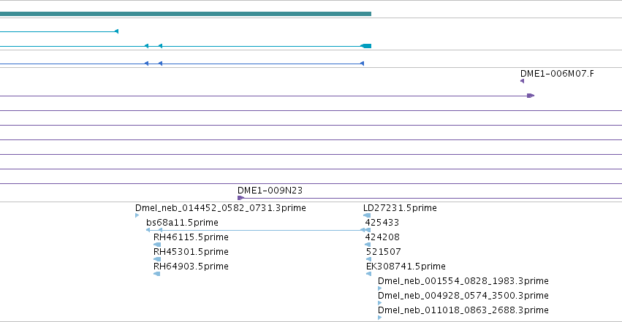This screenshot has height=322, width=622.
Task: Click the arrow glyph under EK308741.5prime
Action: 368,274
